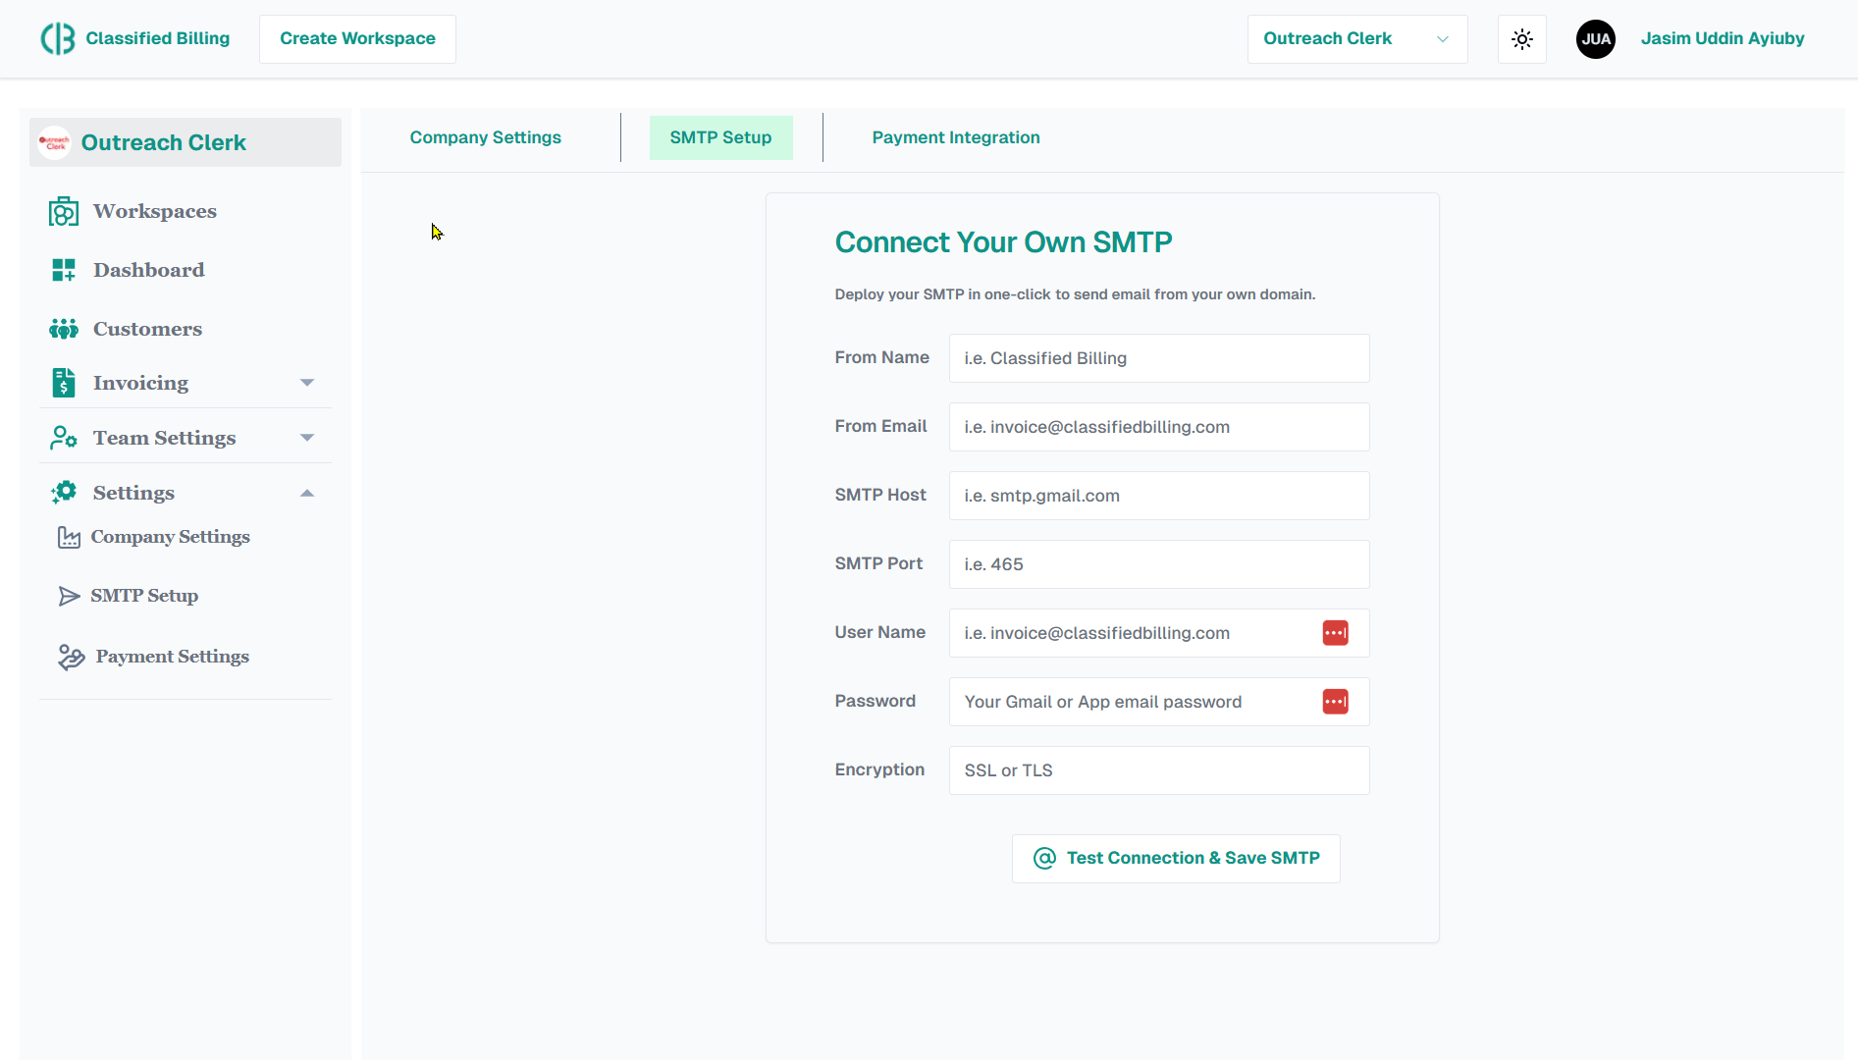The image size is (1858, 1060).
Task: Click the Connect Your Own SMTP heading
Action: pos(1003,242)
